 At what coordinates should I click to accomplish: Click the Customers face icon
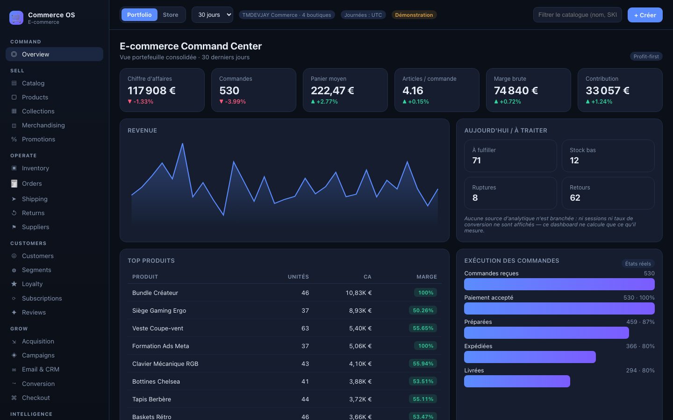(x=14, y=256)
